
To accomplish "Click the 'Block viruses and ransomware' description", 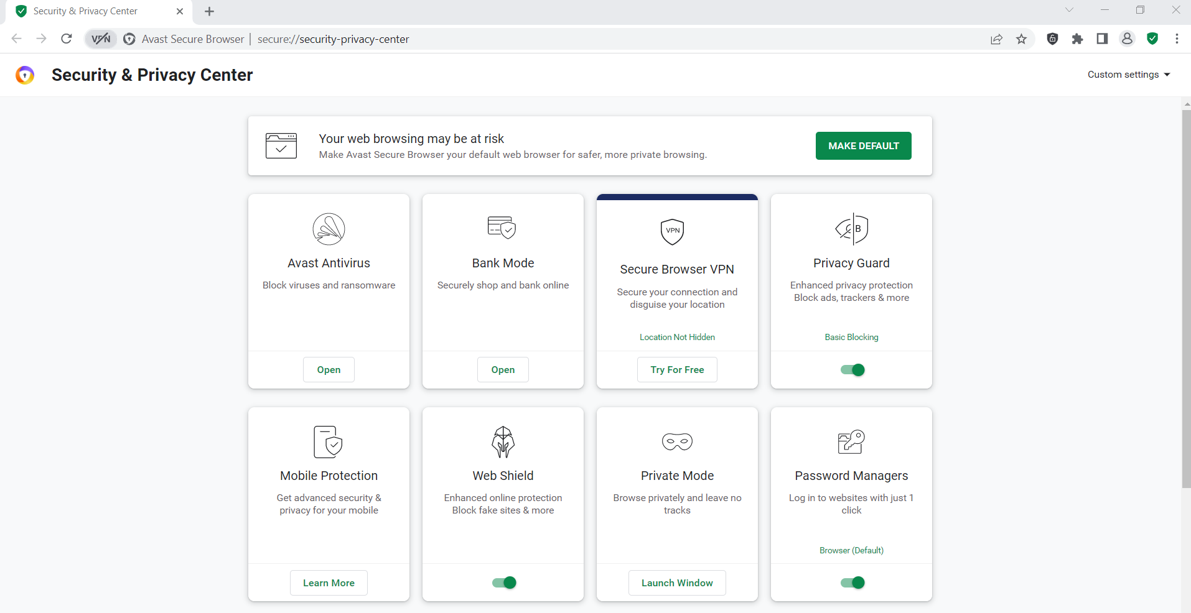I will (329, 285).
